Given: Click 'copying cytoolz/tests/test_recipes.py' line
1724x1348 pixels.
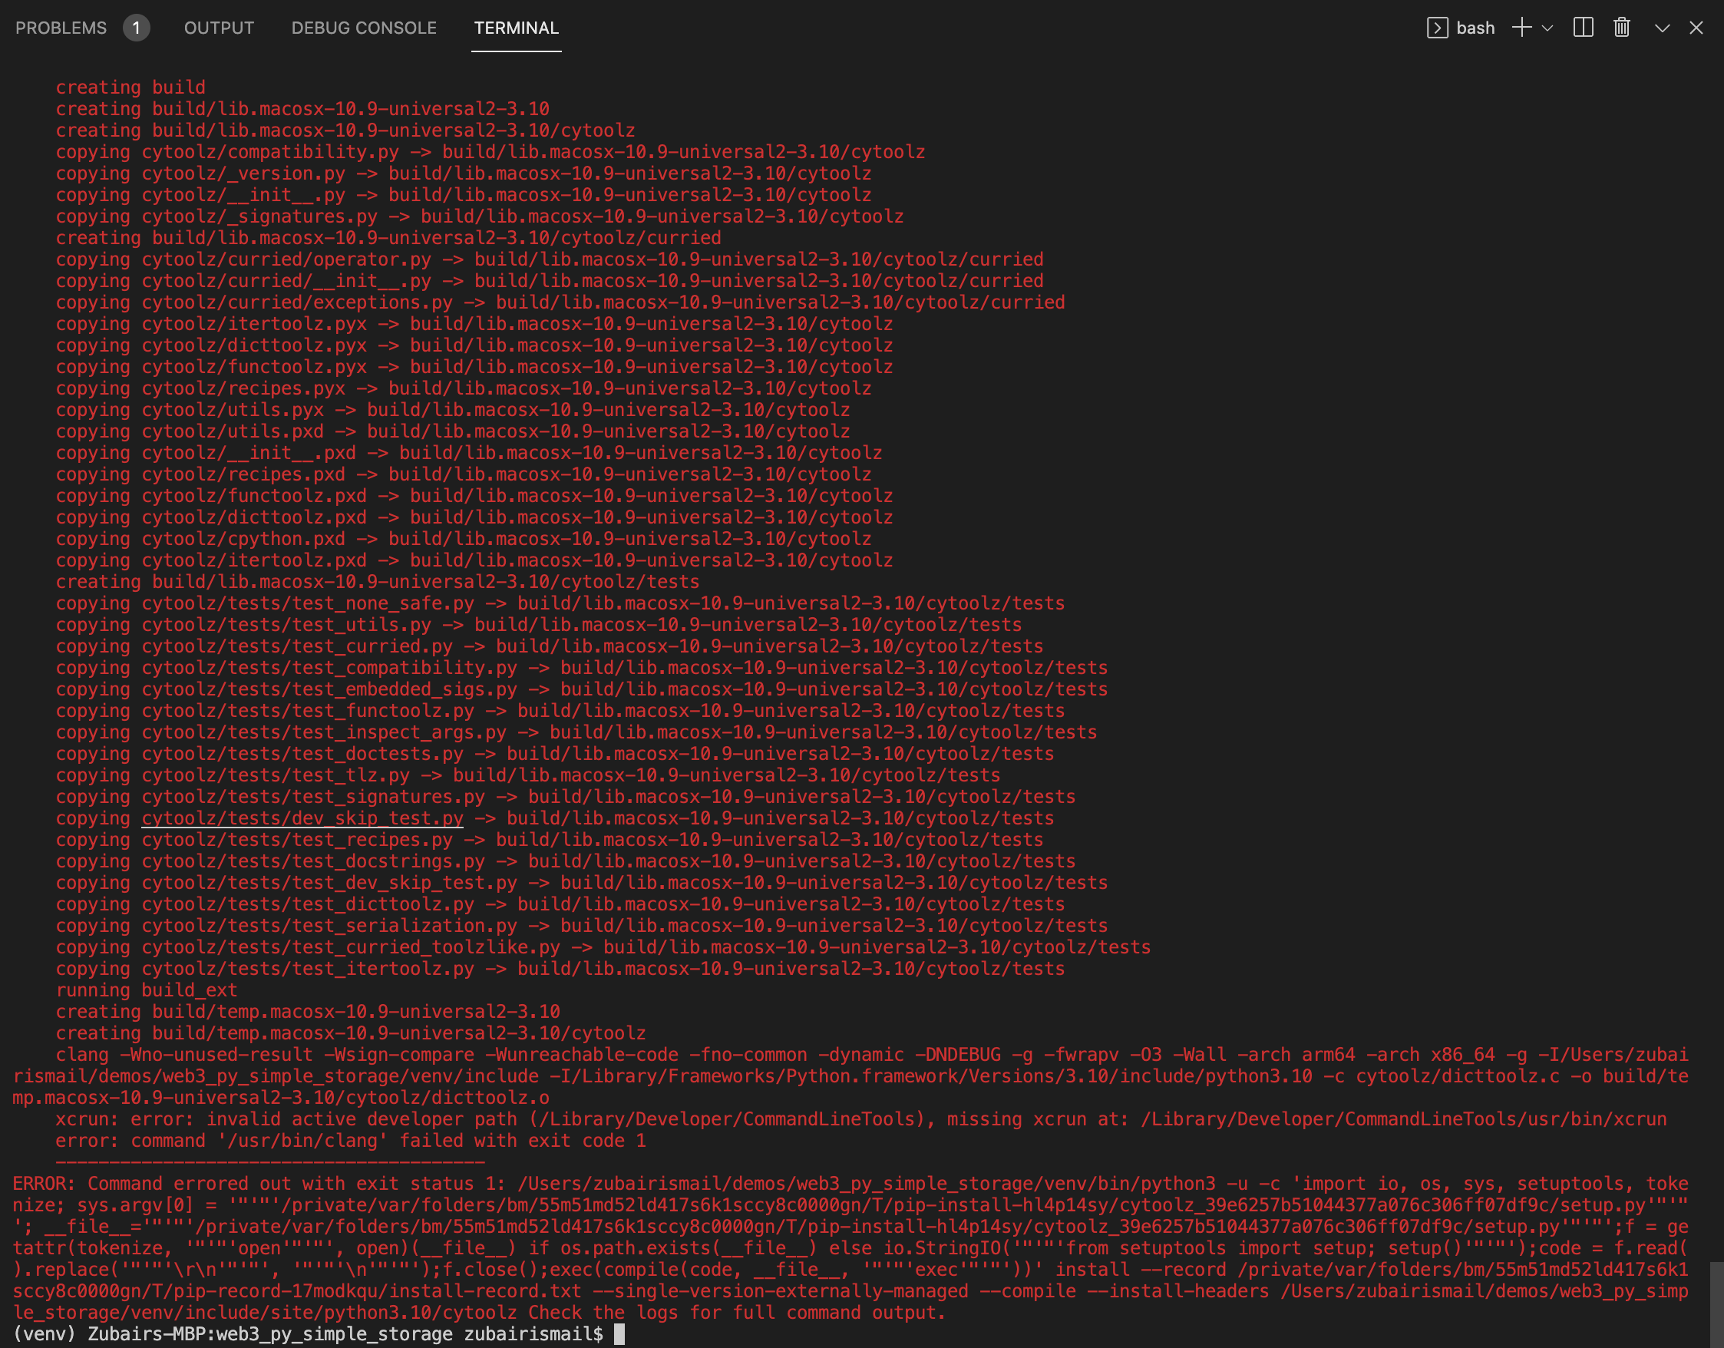Looking at the screenshot, I should tap(550, 840).
